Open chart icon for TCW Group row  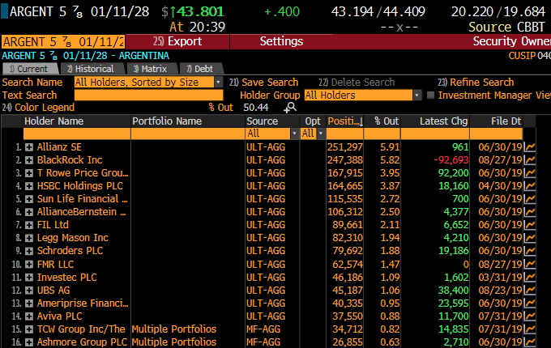530,329
